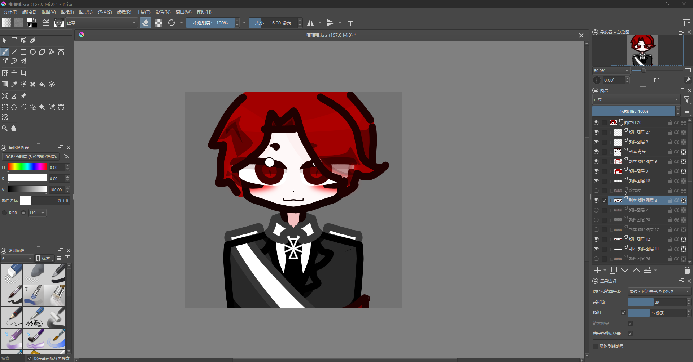This screenshot has width=693, height=362.
Task: Open HSL color model dropdown
Action: coord(37,213)
